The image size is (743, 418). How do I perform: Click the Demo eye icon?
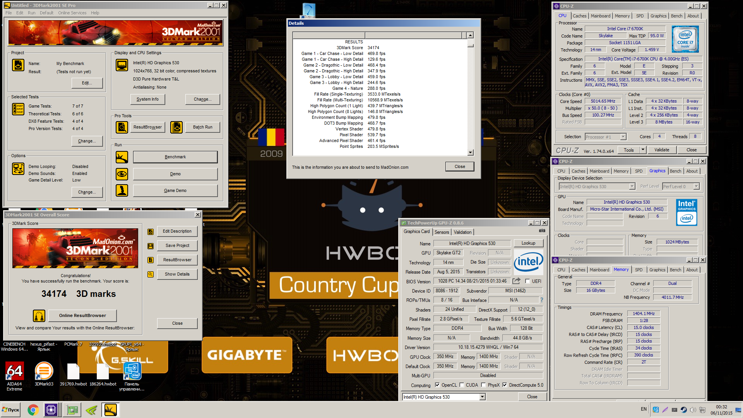point(122,174)
